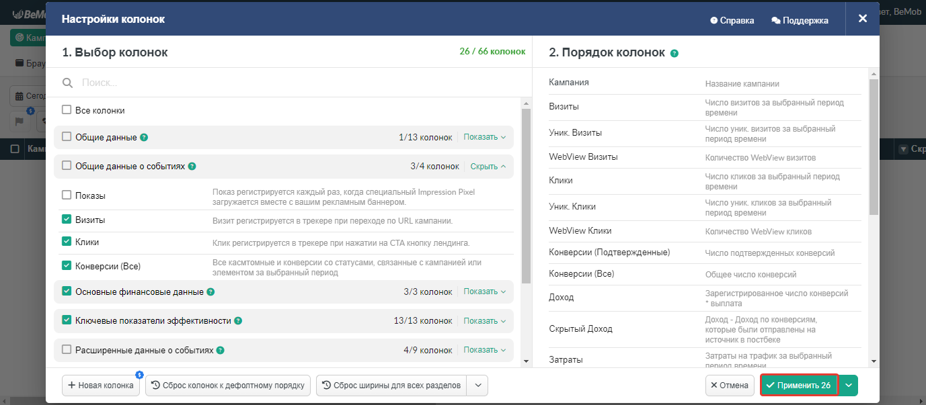Expand Основные финансовые данные with Показать
Screen dimensions: 926x405
click(x=485, y=291)
